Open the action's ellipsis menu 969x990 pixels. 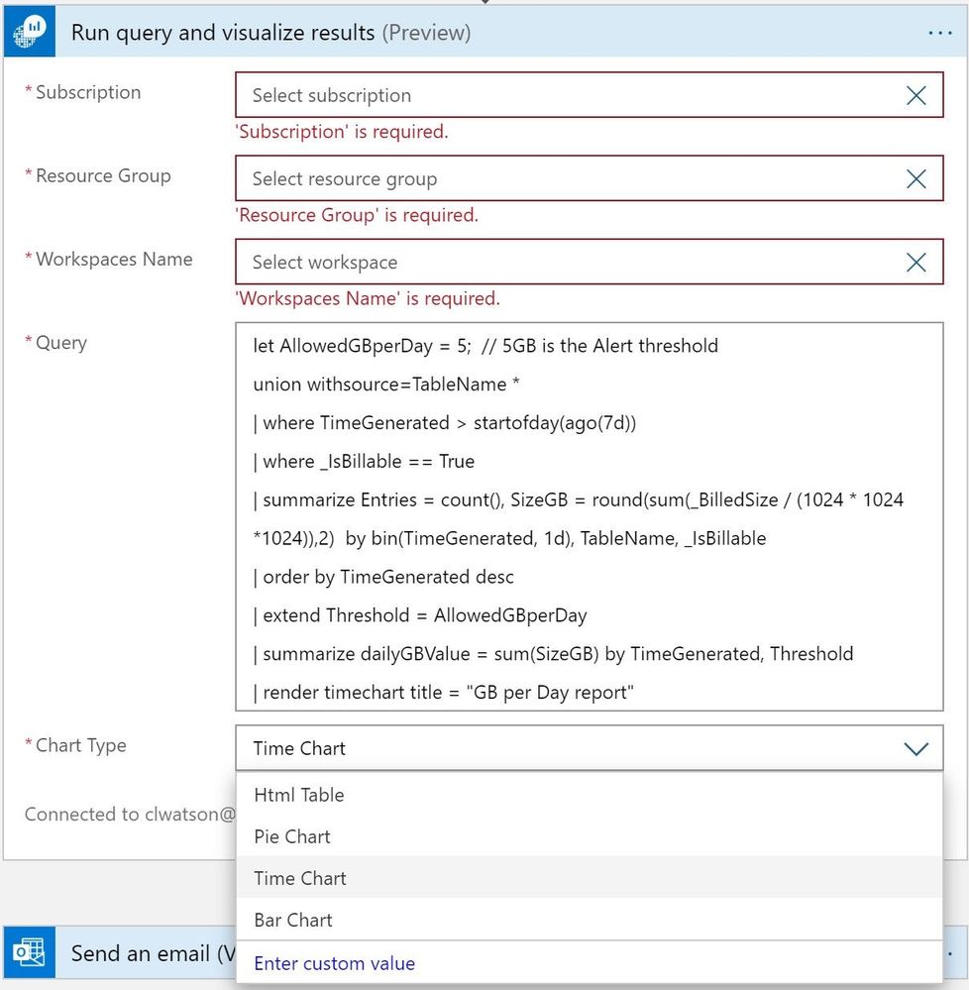point(940,33)
